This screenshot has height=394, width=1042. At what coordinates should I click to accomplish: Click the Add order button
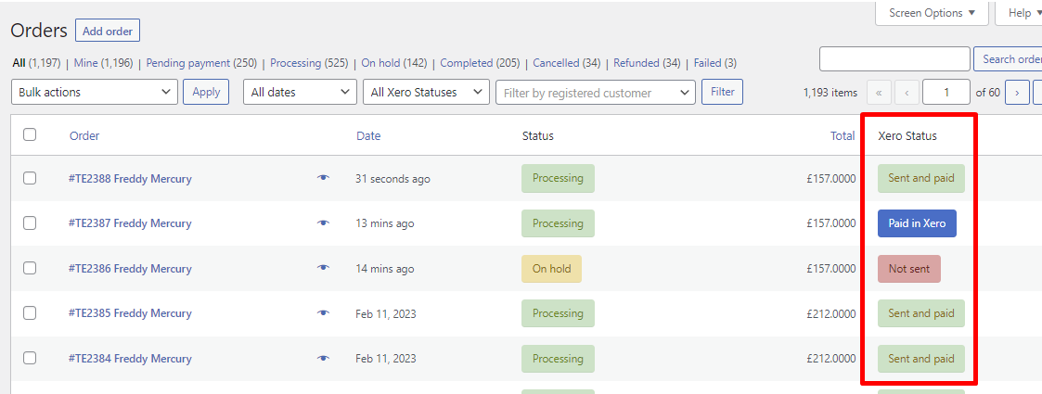[108, 31]
